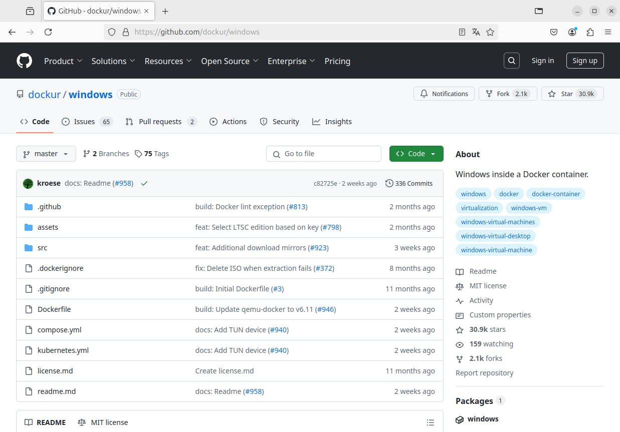Click the padlock icon in address bar
Viewport: 620px width, 432px height.
click(x=125, y=32)
